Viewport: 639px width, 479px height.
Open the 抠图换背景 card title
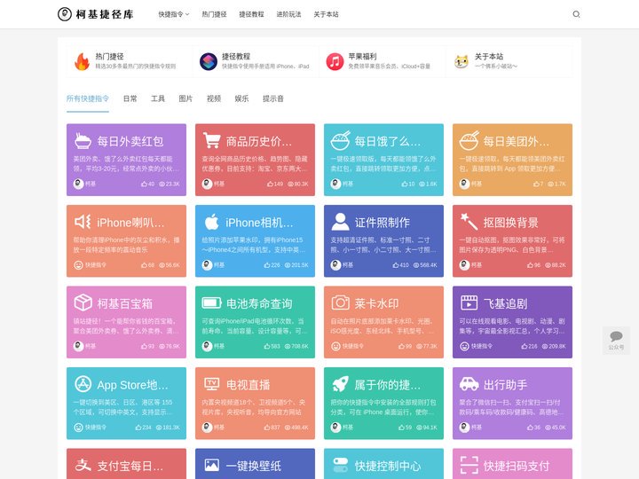[x=510, y=222]
